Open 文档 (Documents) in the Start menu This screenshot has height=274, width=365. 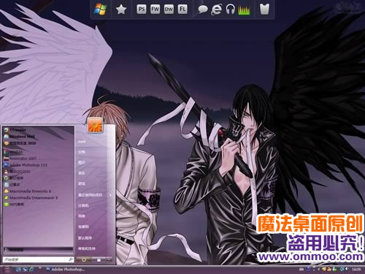tap(82, 152)
